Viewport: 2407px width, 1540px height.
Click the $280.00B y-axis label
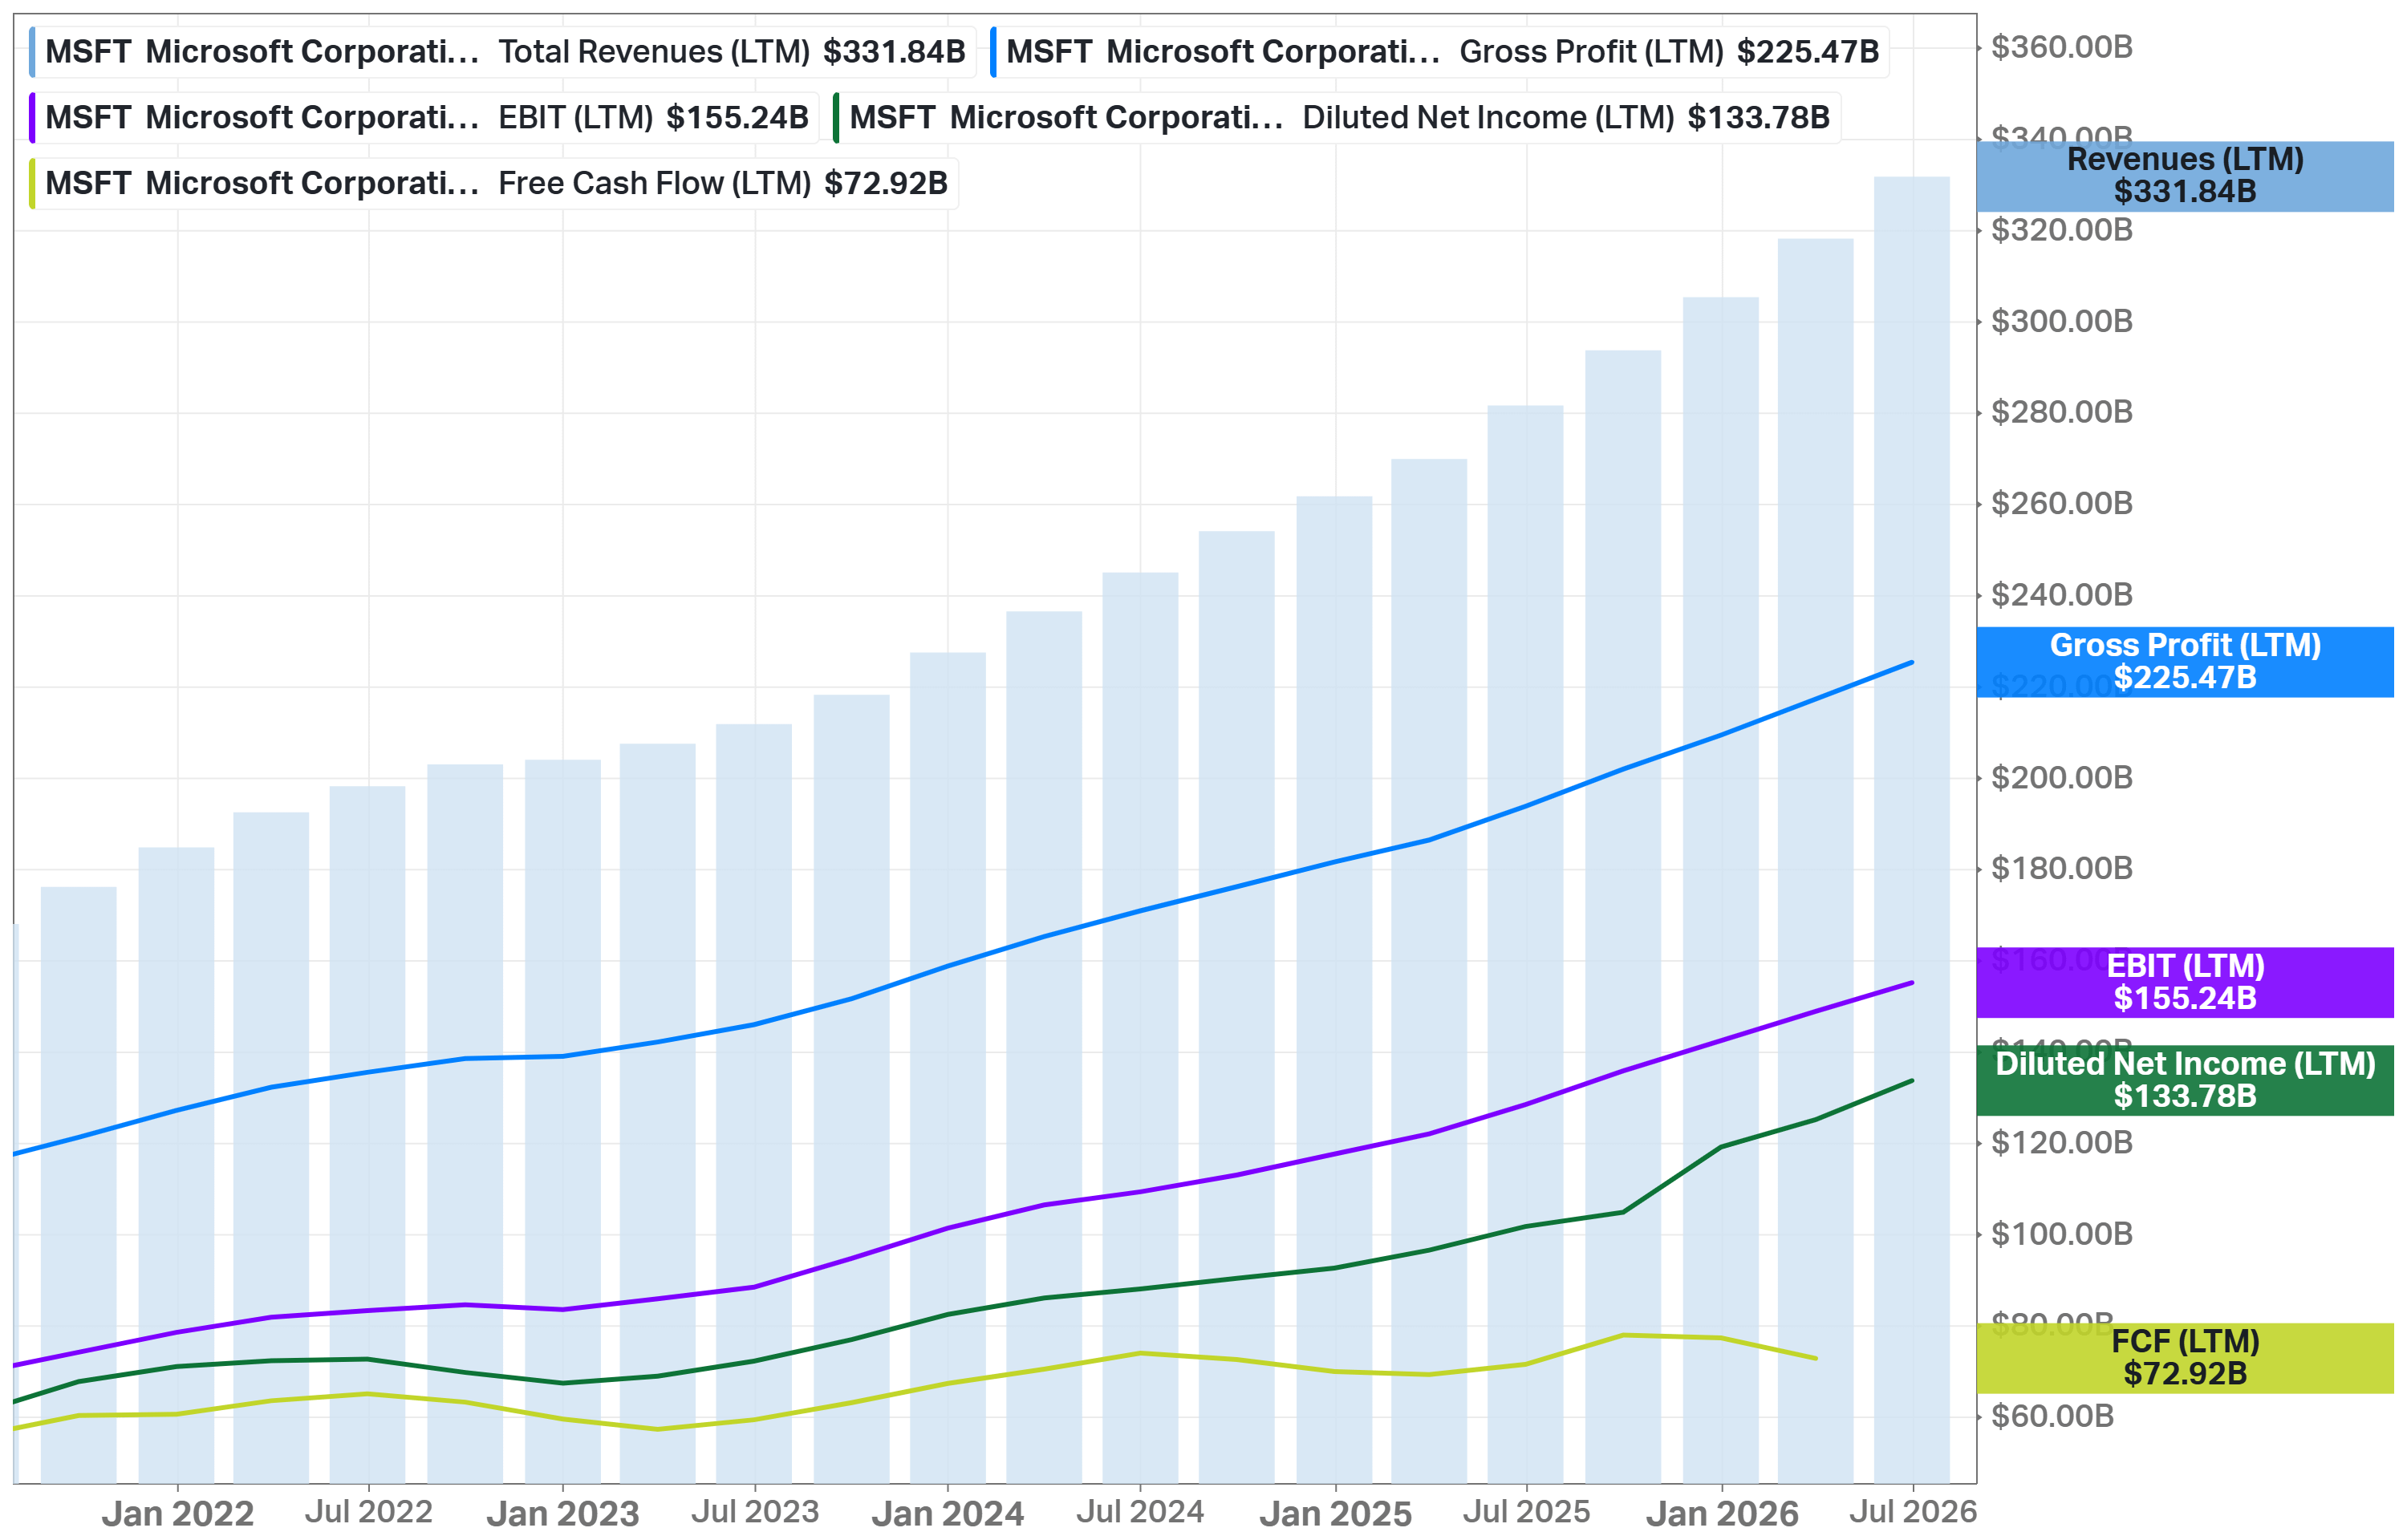2062,412
